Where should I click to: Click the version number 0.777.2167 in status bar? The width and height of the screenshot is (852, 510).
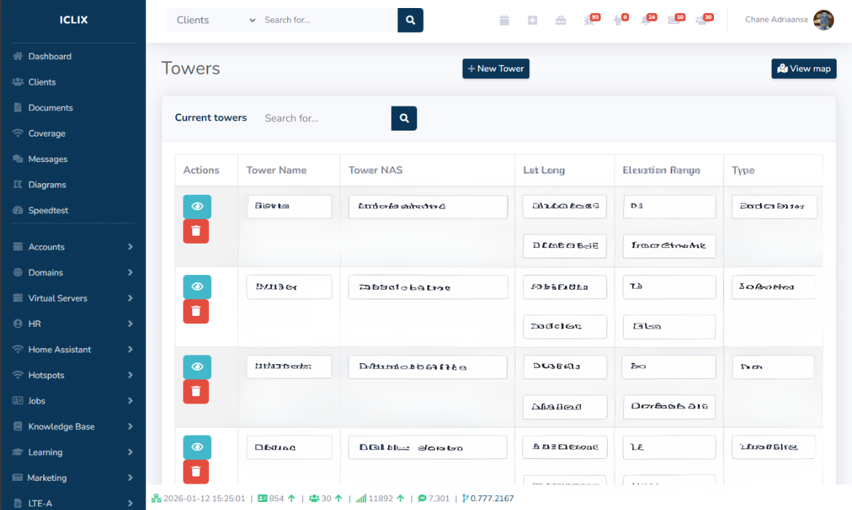click(491, 498)
